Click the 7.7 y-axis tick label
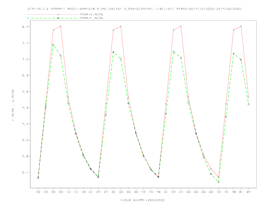The image size is (271, 209). point(25,43)
